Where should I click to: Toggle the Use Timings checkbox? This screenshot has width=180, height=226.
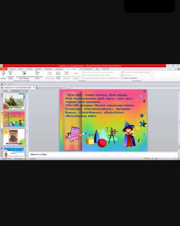tap(83, 75)
